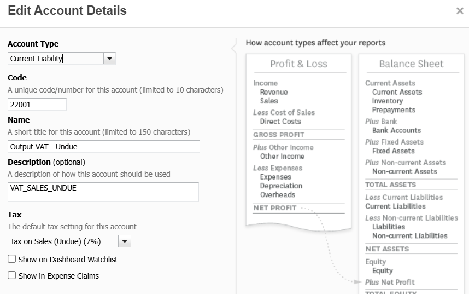469x294 pixels.
Task: Click the Show in Expense Claims label
Action: [58, 276]
